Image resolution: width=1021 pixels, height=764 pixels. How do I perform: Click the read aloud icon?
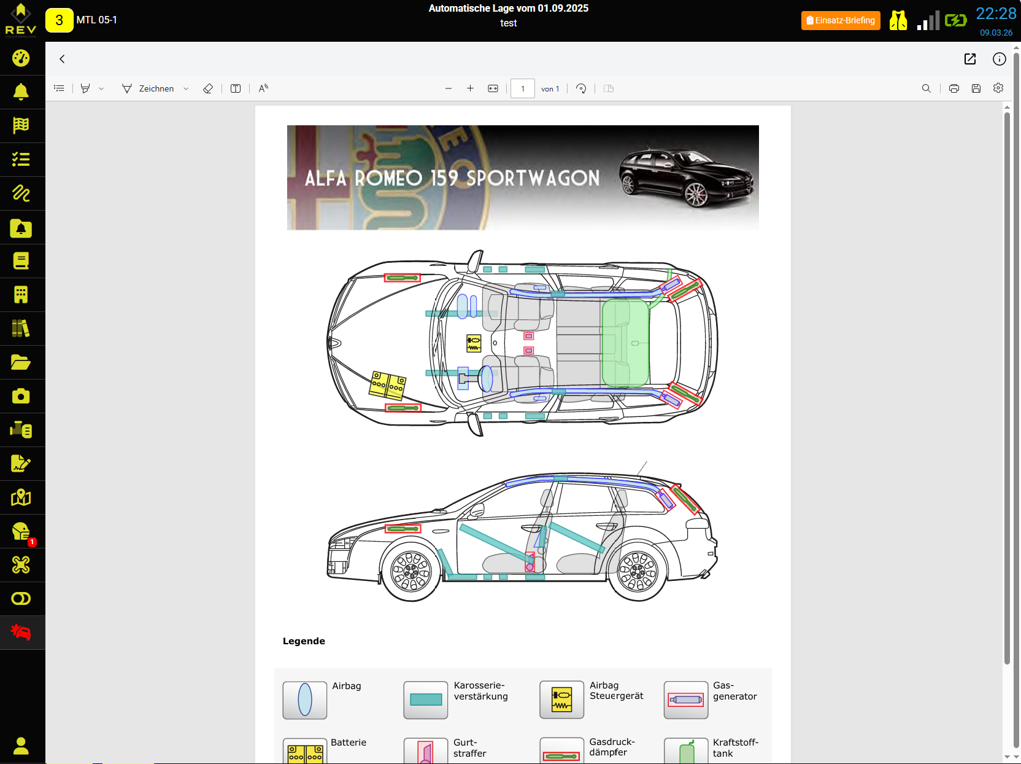263,88
